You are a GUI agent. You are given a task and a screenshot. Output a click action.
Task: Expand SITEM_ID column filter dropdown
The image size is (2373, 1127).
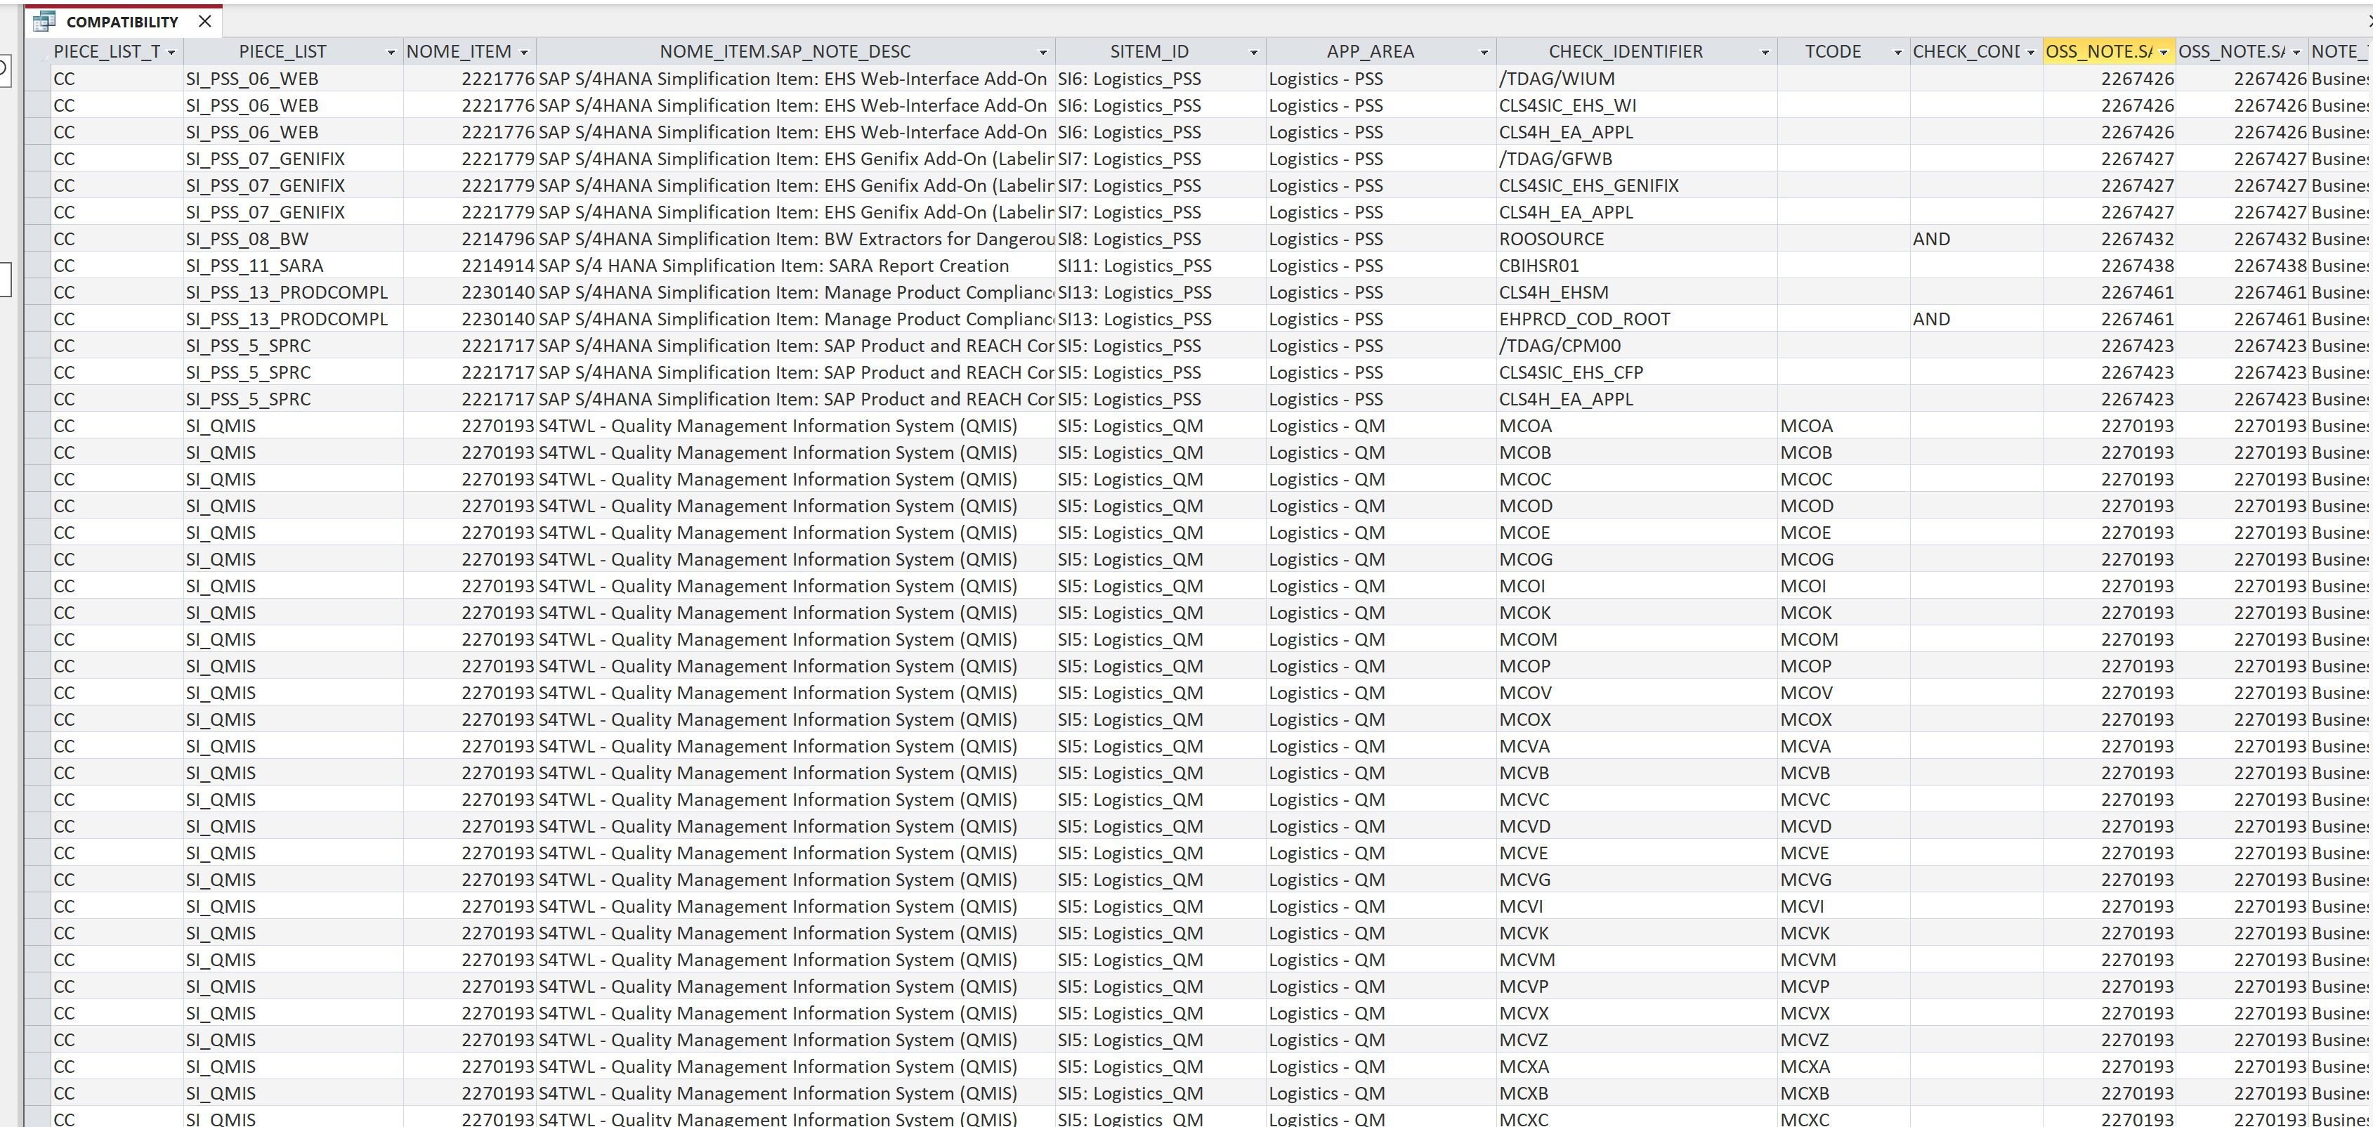tap(1253, 53)
